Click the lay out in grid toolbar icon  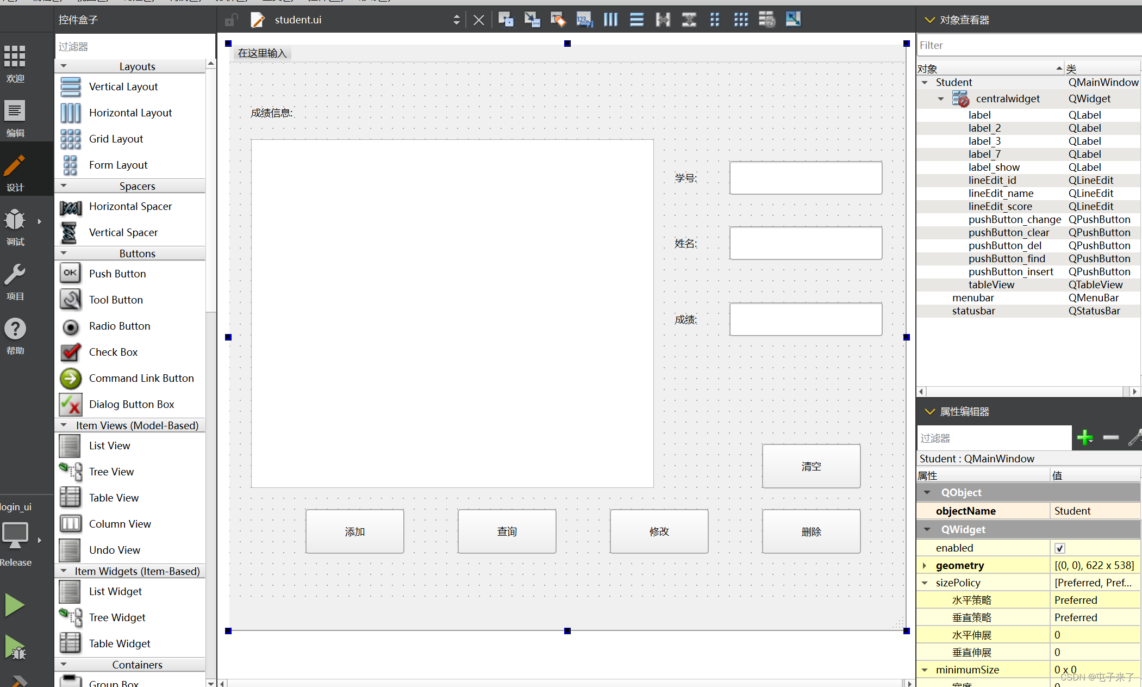(741, 20)
